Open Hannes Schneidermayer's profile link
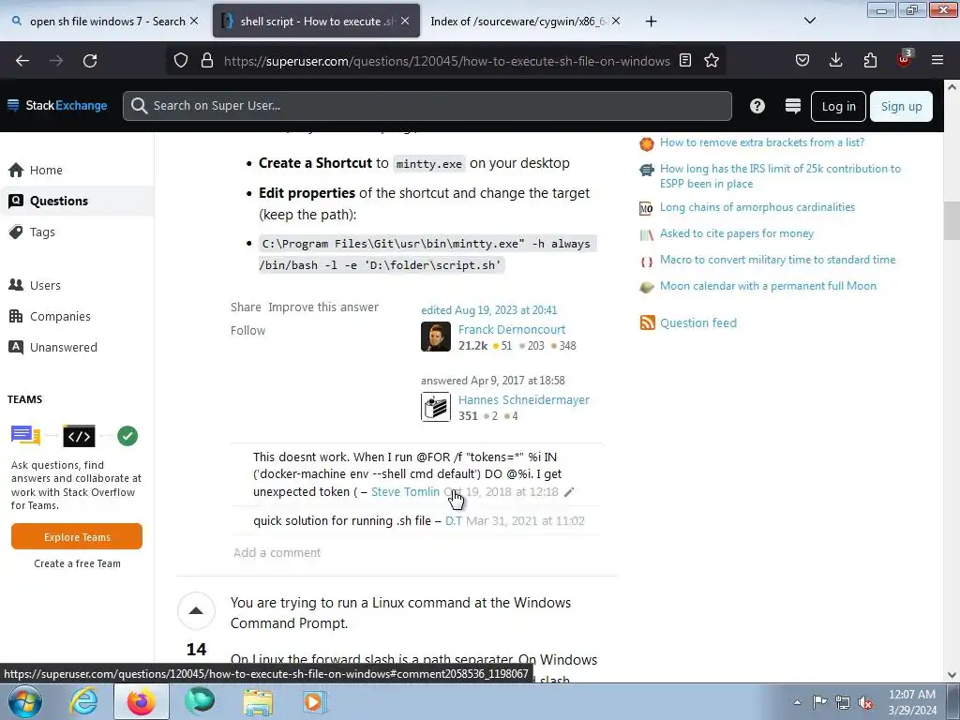Screen dimensions: 960x720 pos(524,399)
